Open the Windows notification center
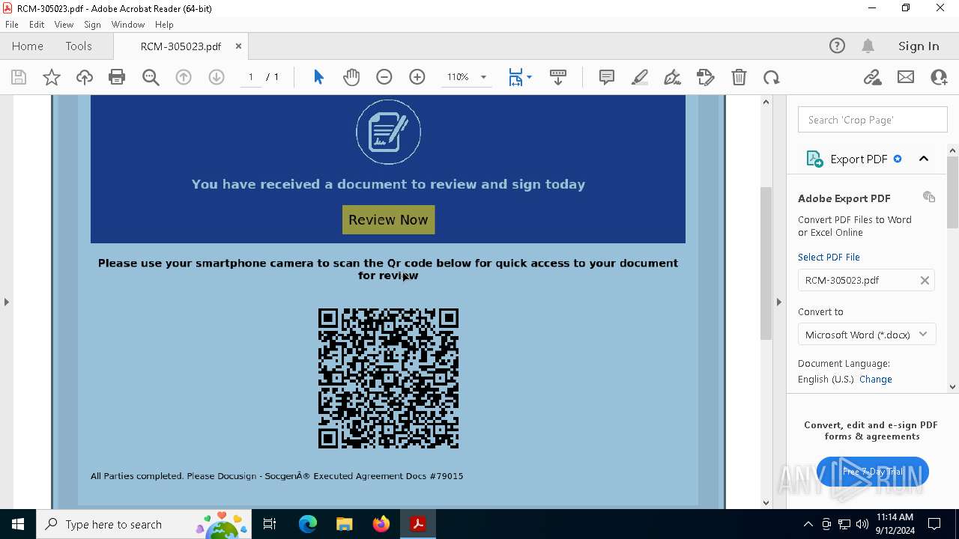 pyautogui.click(x=934, y=524)
